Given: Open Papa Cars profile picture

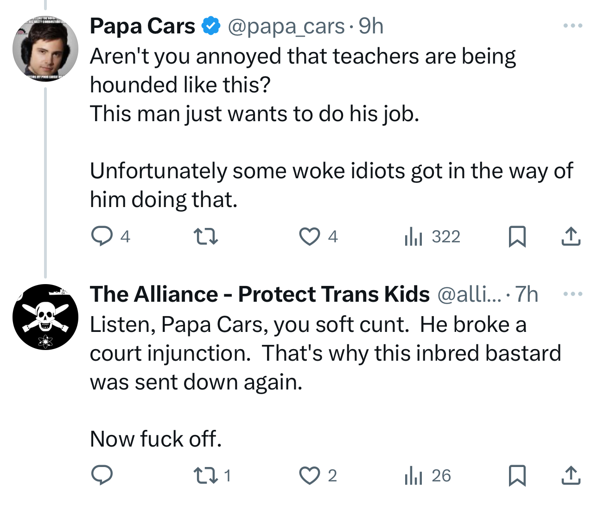Looking at the screenshot, I should pos(45,49).
